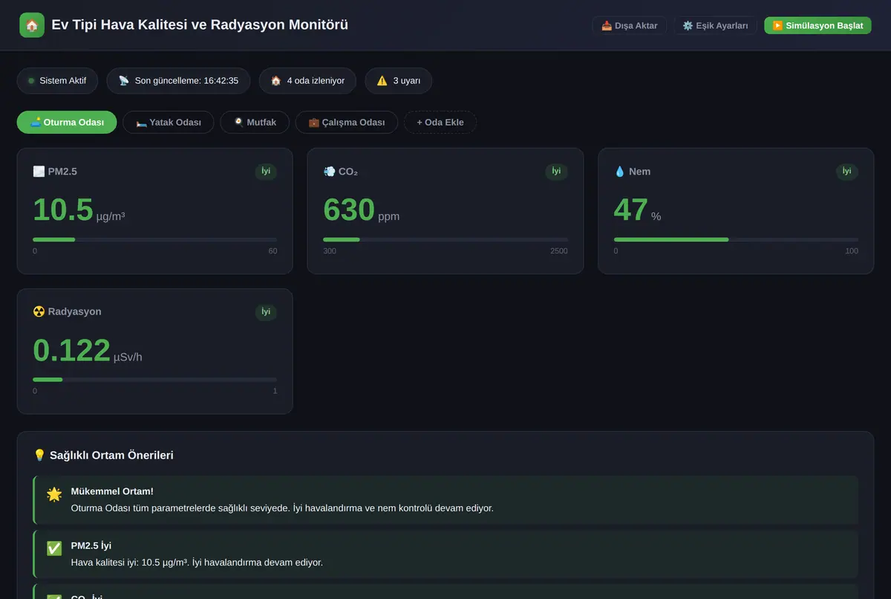
Task: Click the PM2.5 fog icon
Action: click(39, 172)
